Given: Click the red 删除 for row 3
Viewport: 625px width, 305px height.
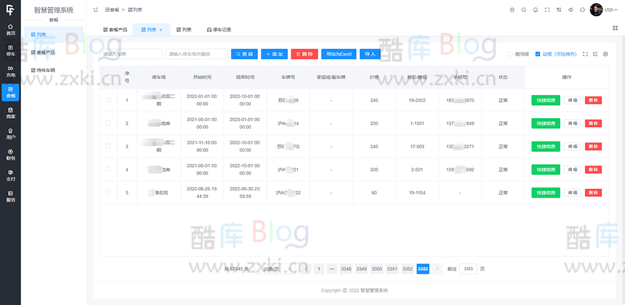Looking at the screenshot, I should tap(594, 146).
